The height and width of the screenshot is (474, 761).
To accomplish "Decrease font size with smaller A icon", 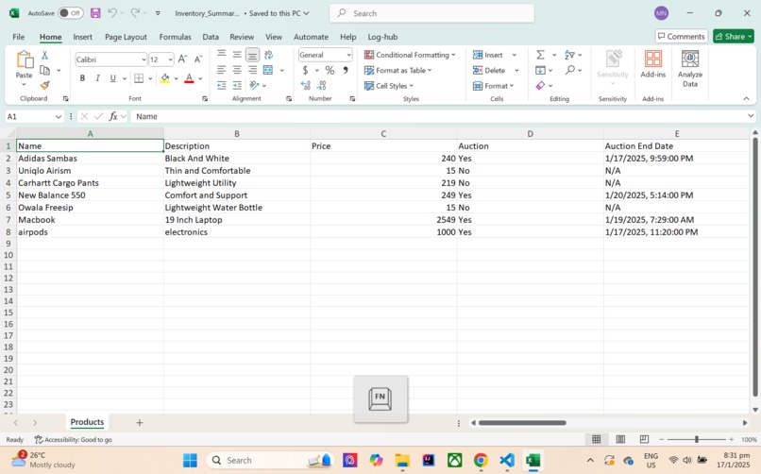I will [x=198, y=59].
